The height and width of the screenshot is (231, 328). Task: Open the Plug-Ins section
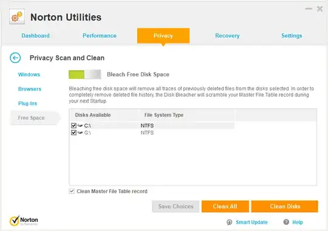pos(27,104)
